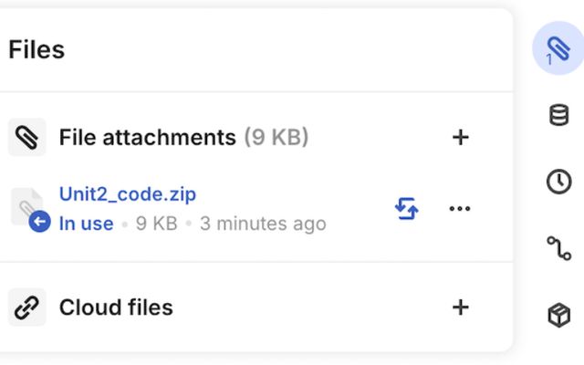The image size is (584, 365).
Task: Select the Cloud files section heading
Action: click(x=116, y=308)
